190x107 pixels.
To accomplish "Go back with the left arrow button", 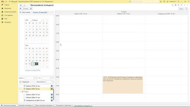I will [21, 5].
